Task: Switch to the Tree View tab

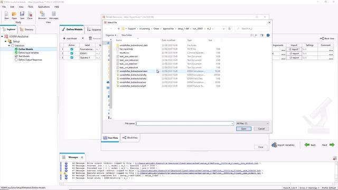Action: [110, 138]
